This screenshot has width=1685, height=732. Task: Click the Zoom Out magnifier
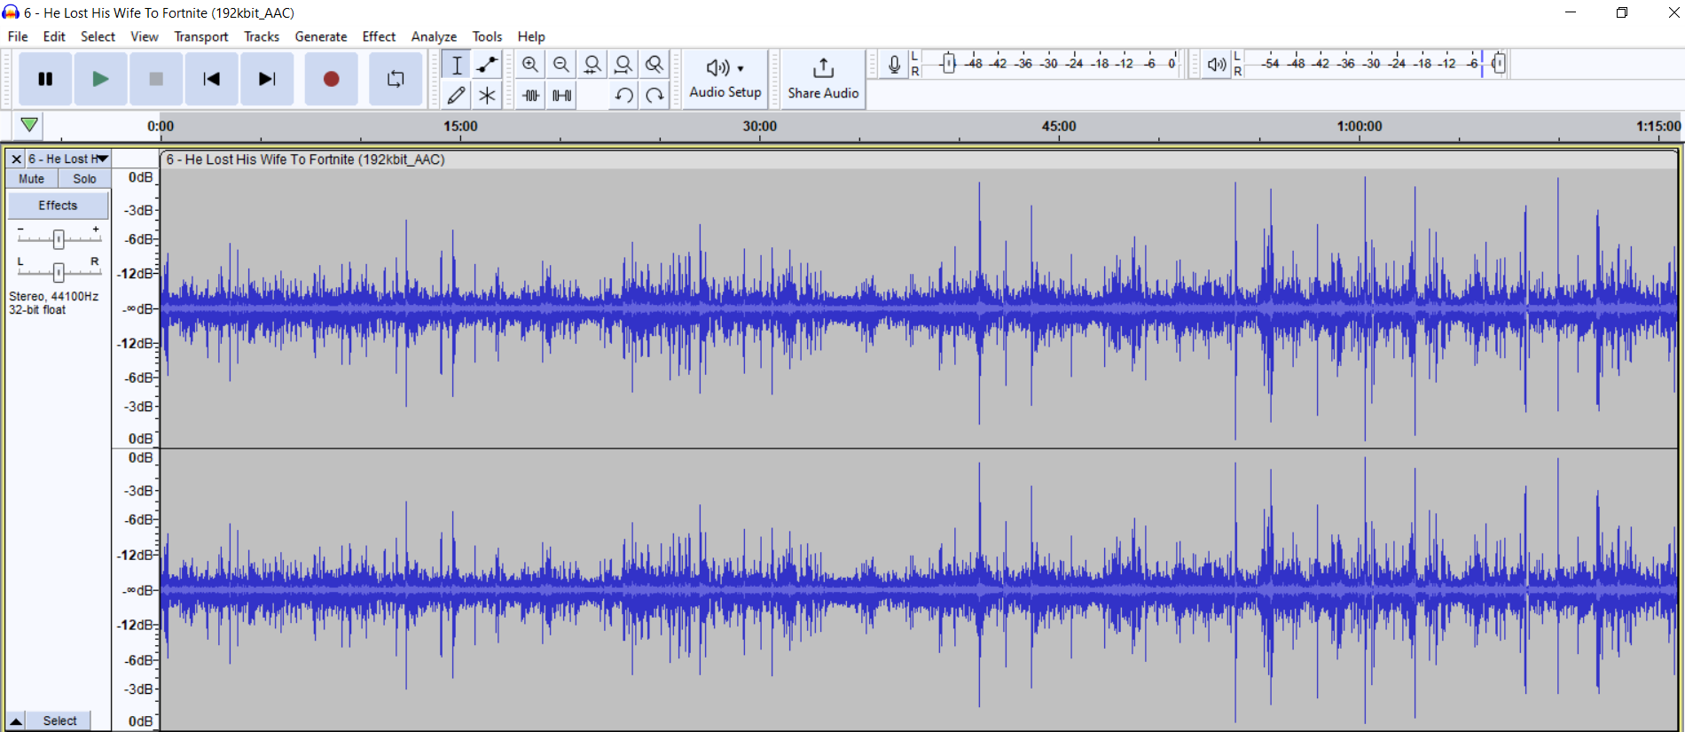point(561,65)
